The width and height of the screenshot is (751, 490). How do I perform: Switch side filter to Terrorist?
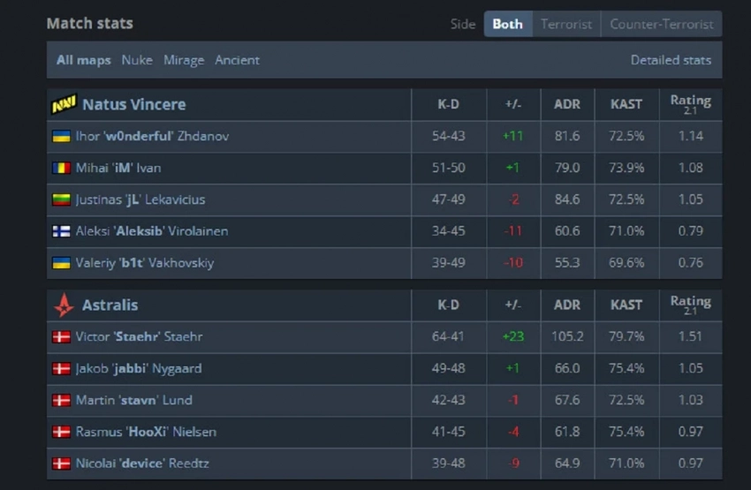(566, 24)
